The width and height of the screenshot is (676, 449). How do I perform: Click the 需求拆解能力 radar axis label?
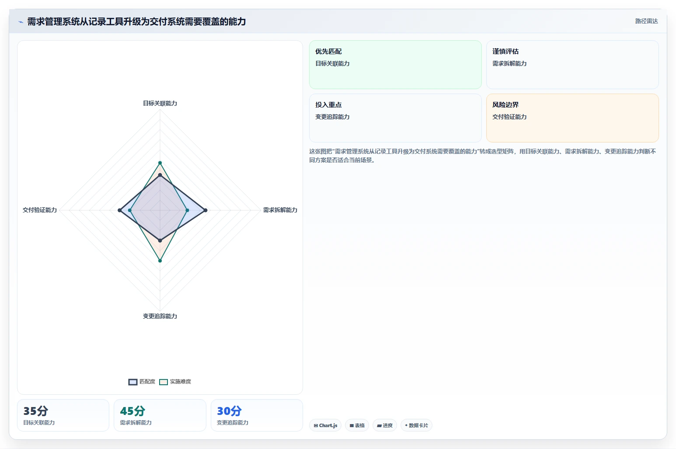(280, 210)
